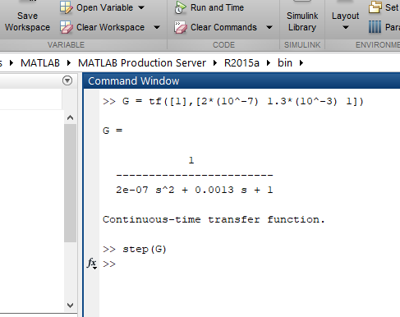Click the Clear Commands label

pos(223,27)
